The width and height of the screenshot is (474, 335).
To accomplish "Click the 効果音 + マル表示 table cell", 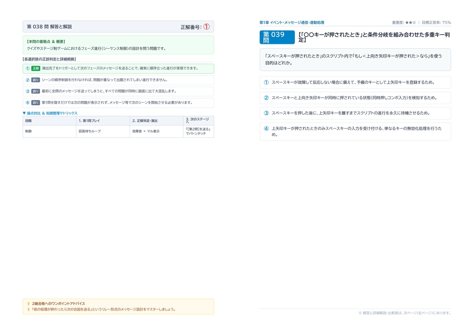I will [156, 131].
